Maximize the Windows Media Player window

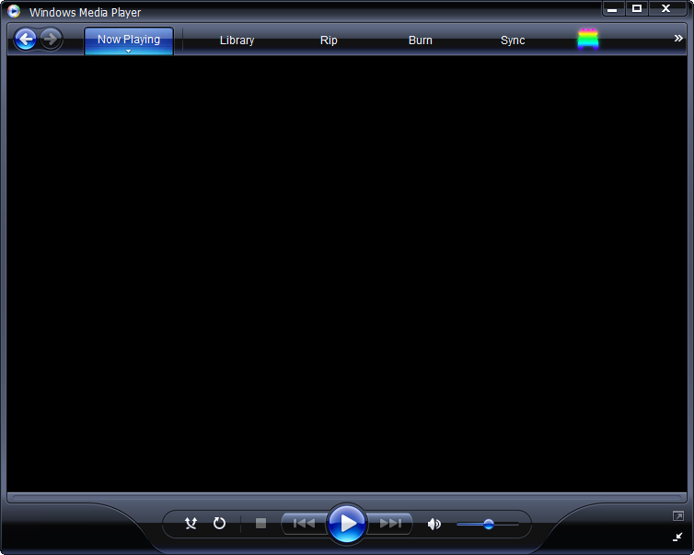pos(636,9)
